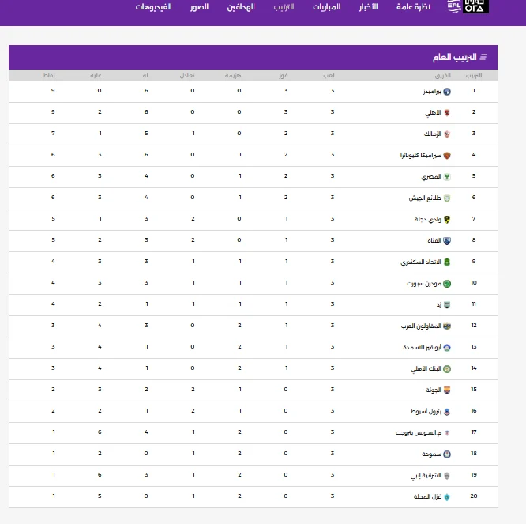This screenshot has width=526, height=524.
Task: Click the لعب column header
Action: pyautogui.click(x=329, y=75)
